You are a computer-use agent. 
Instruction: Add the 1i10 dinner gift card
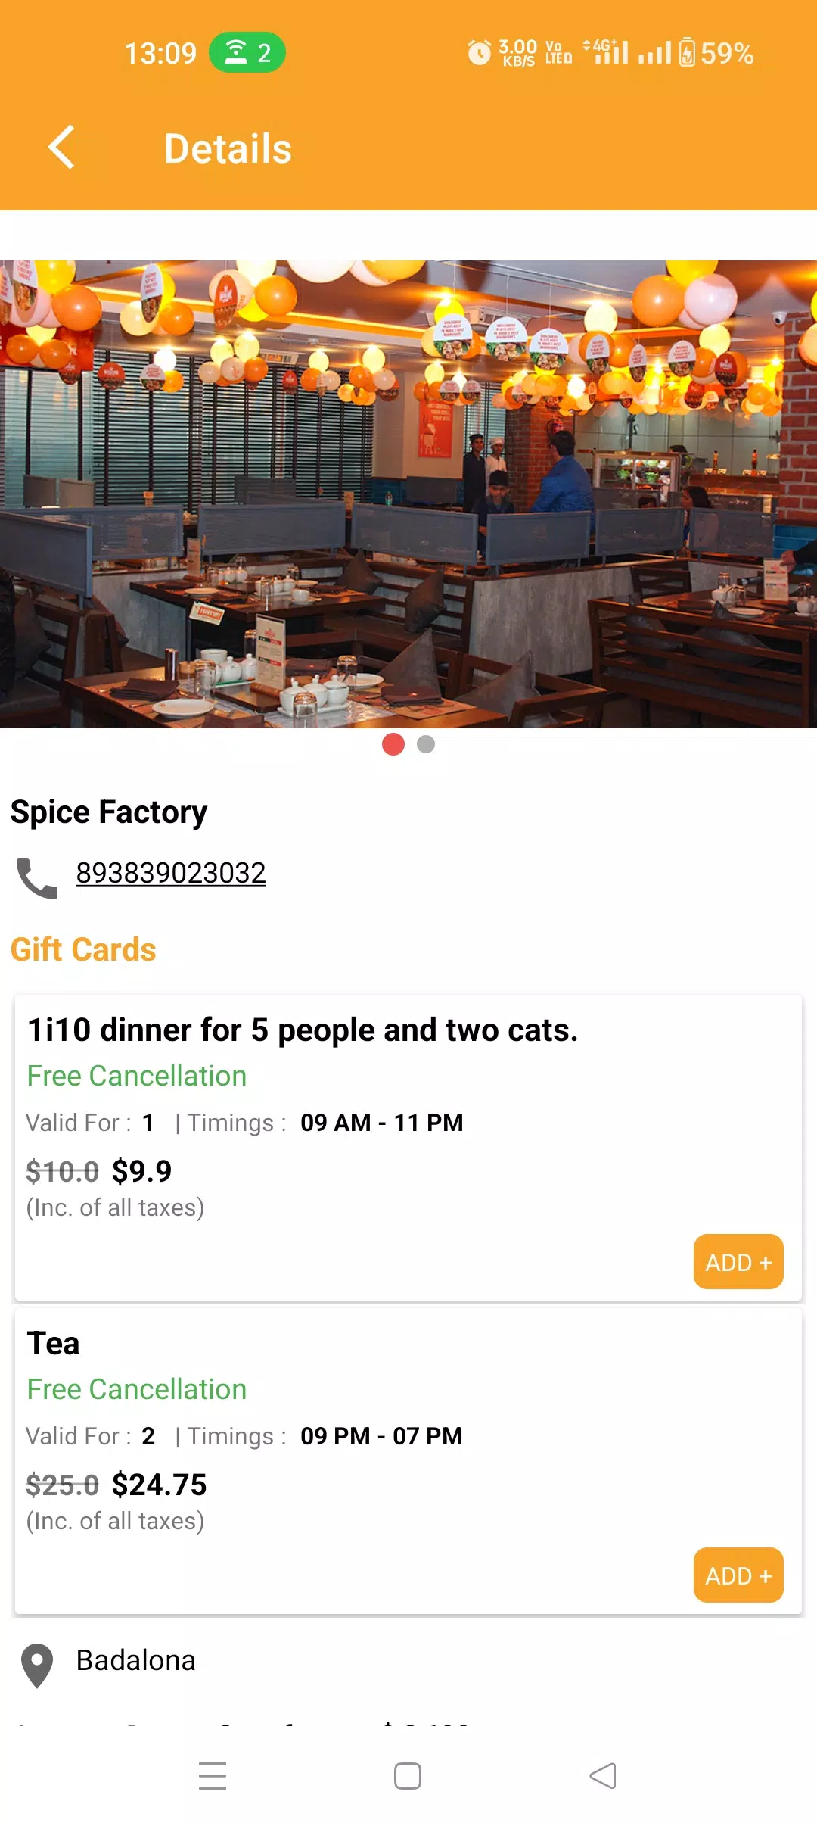pos(738,1262)
